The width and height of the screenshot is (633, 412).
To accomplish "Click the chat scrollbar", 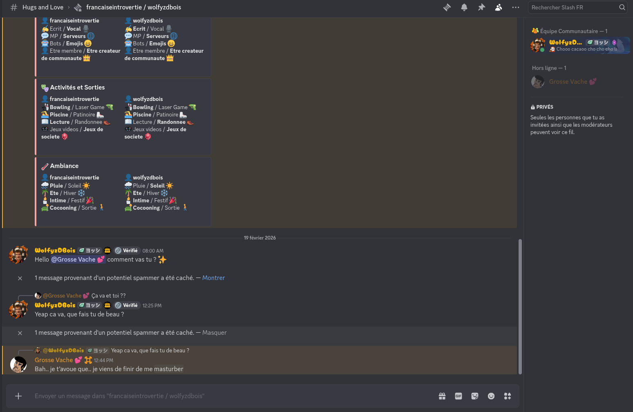I will point(520,307).
